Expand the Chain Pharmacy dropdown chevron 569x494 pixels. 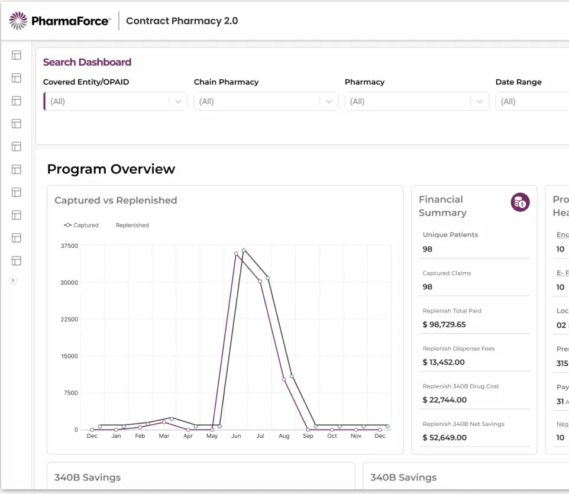329,102
